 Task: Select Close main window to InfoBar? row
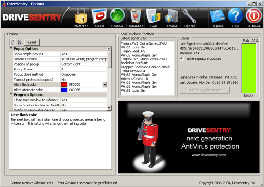coord(60,100)
